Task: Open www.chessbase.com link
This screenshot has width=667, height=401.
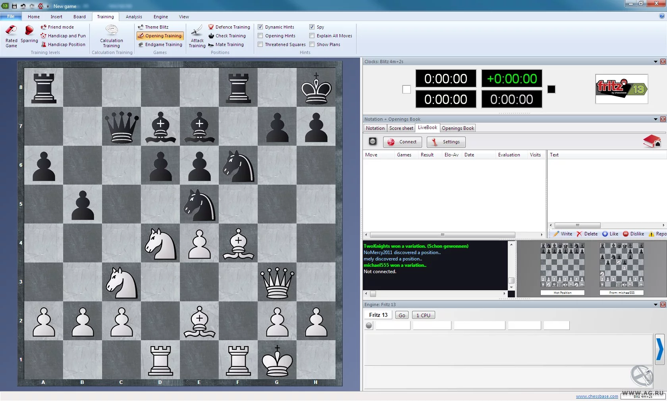Action: click(x=597, y=396)
